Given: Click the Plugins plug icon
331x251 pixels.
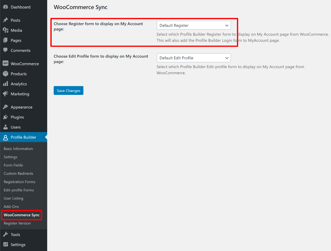Looking at the screenshot, I should pyautogui.click(x=5, y=117).
